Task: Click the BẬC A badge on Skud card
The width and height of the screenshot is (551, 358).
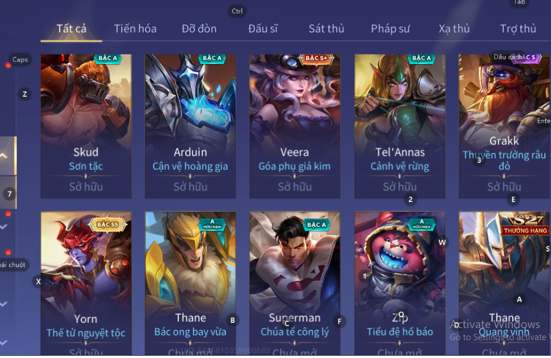Action: 108,58
